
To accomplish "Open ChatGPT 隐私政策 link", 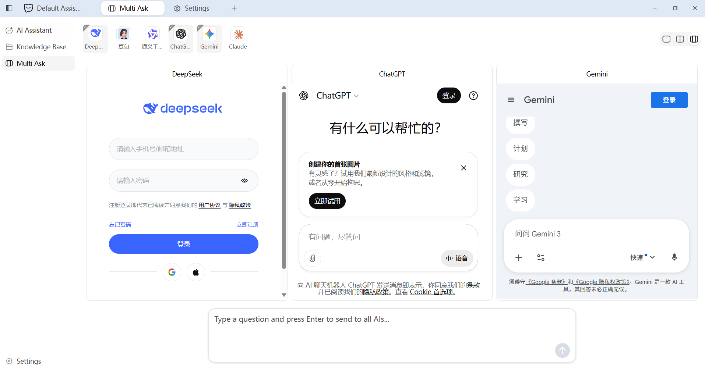I will click(x=376, y=292).
